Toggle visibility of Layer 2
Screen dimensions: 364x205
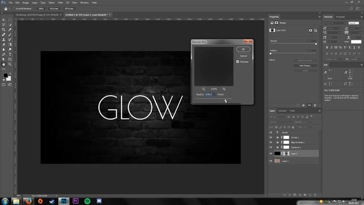(x=271, y=153)
